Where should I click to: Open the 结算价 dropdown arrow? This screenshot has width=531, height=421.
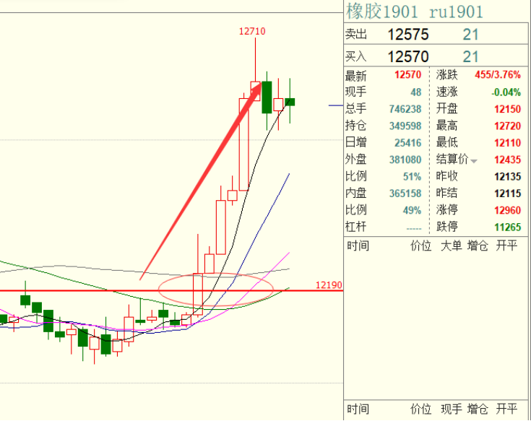[474, 162]
